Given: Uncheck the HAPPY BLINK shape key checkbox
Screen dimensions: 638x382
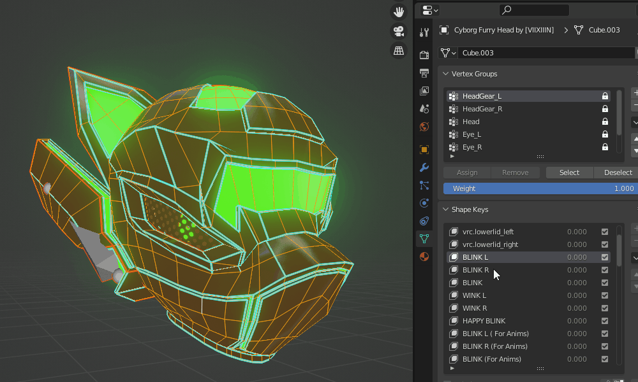Looking at the screenshot, I should pyautogui.click(x=605, y=321).
